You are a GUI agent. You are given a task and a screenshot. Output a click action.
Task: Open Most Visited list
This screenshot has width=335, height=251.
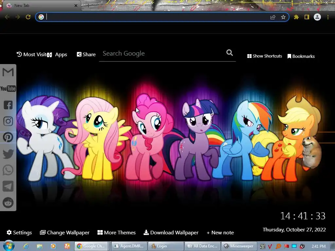pyautogui.click(x=31, y=55)
